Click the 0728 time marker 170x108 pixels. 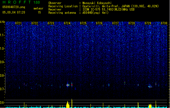coord(132,23)
